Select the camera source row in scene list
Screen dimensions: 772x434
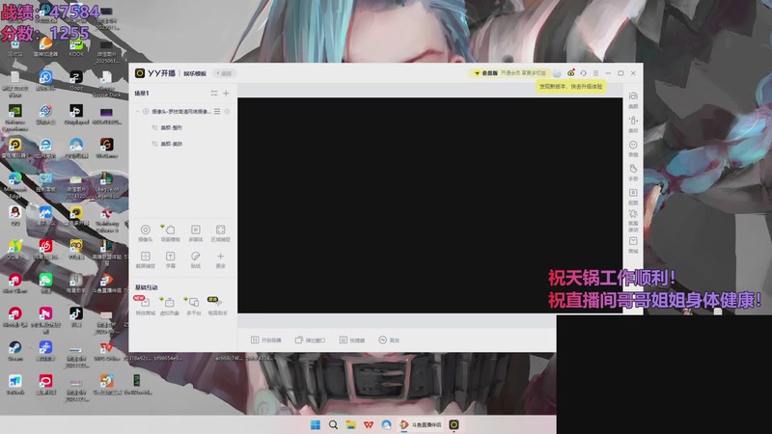point(183,111)
